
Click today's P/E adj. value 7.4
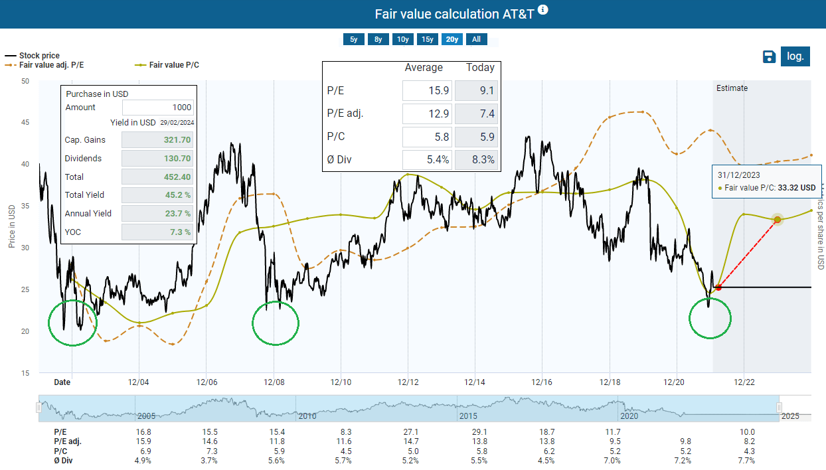(x=476, y=114)
